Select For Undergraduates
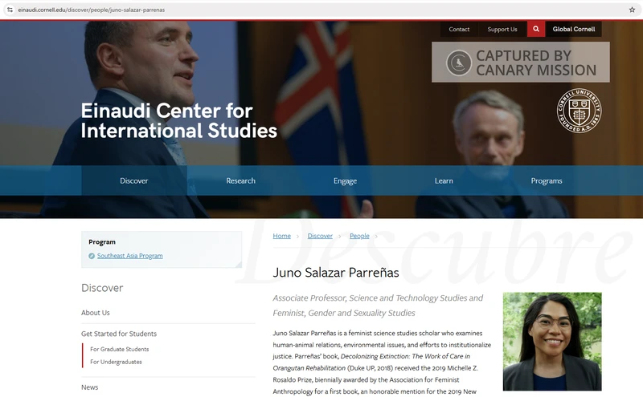The image size is (643, 397). pyautogui.click(x=116, y=362)
